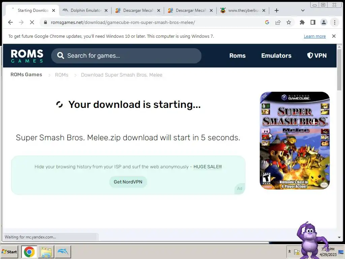Open the Extensions puzzle icon
Screen dimensions: 345x259
click(302, 22)
